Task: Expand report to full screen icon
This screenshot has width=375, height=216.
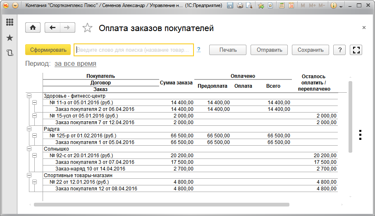Action: pos(356,50)
